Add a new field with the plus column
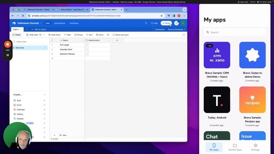Viewport: 274px width, 154px height. (x=117, y=40)
